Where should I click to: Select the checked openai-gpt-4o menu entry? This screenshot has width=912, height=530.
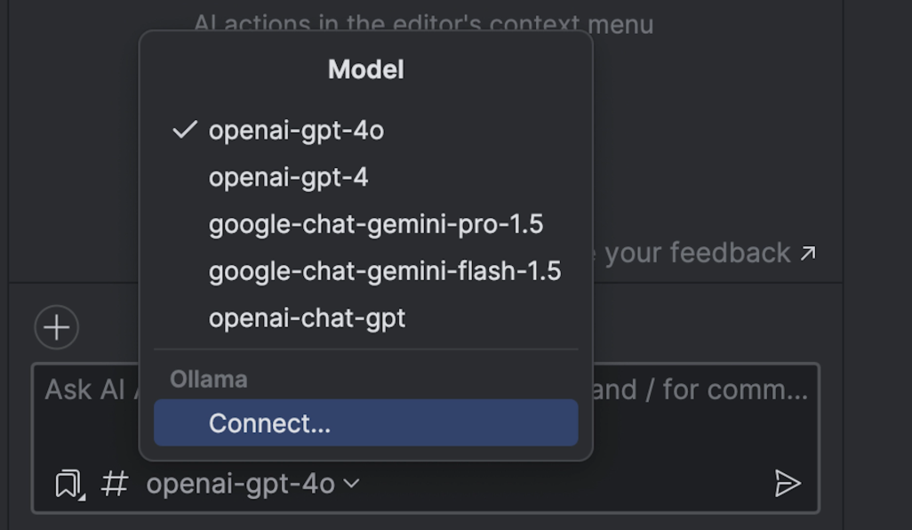point(296,131)
